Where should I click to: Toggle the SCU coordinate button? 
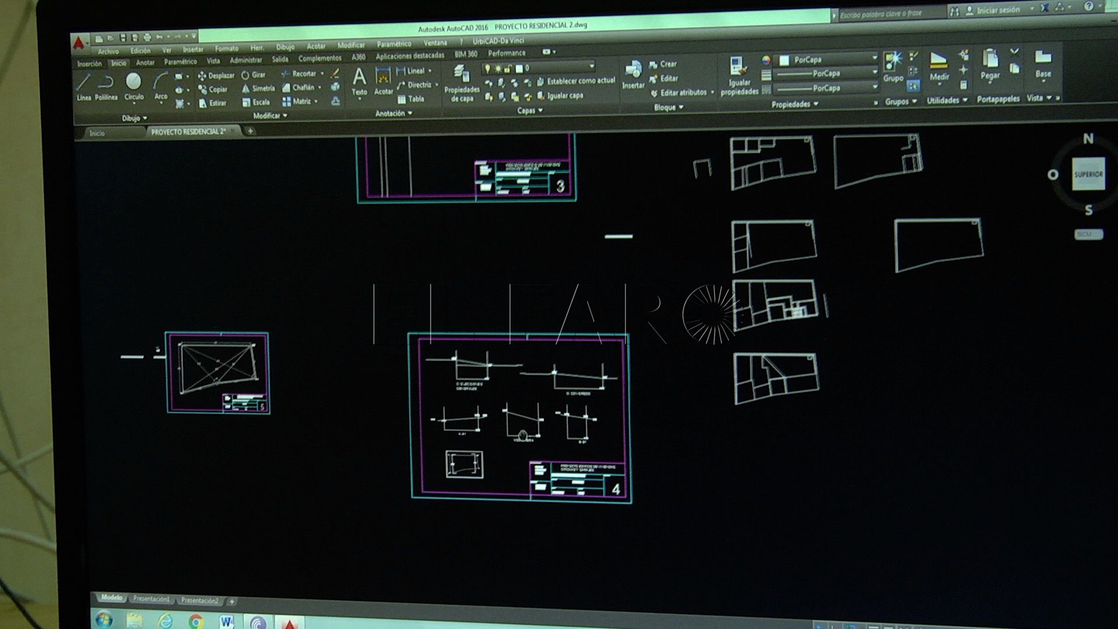1088,234
